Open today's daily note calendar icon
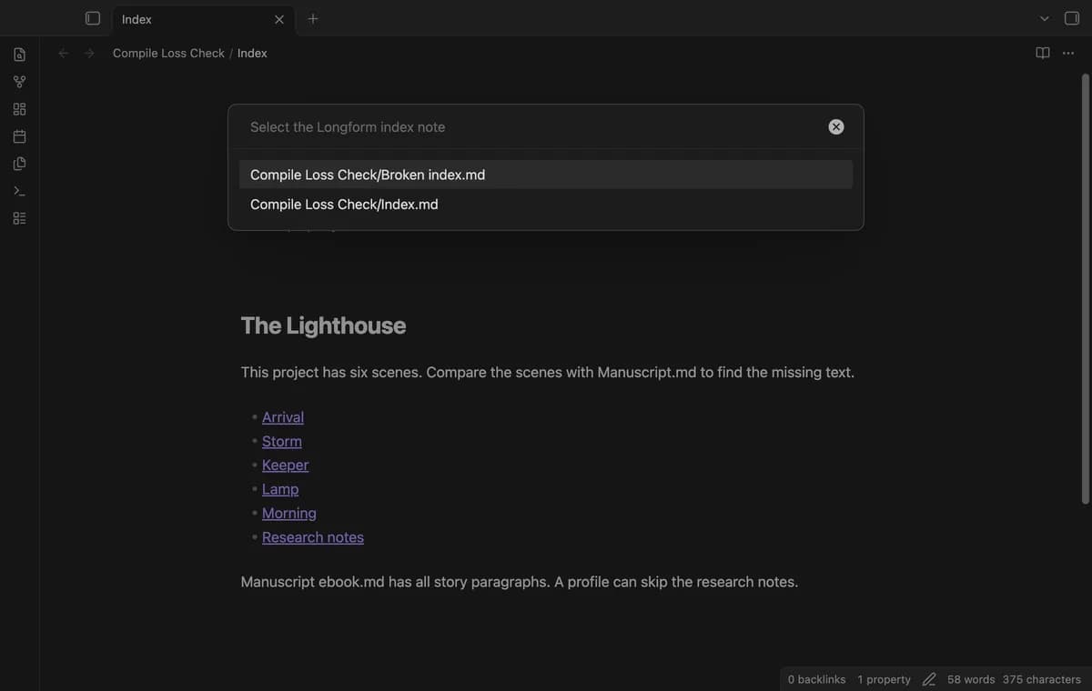 pyautogui.click(x=19, y=136)
